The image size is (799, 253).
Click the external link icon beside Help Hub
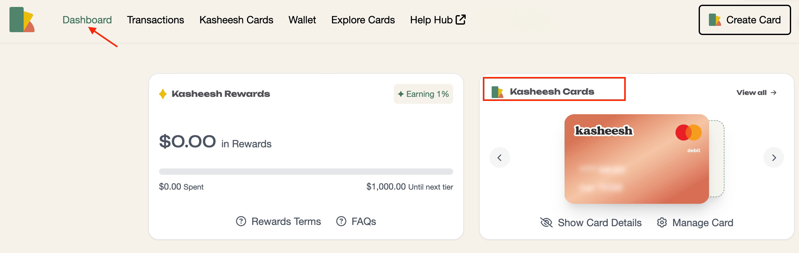(x=461, y=20)
